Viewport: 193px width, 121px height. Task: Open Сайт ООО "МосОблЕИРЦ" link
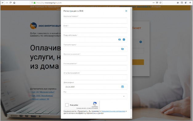[42, 96]
